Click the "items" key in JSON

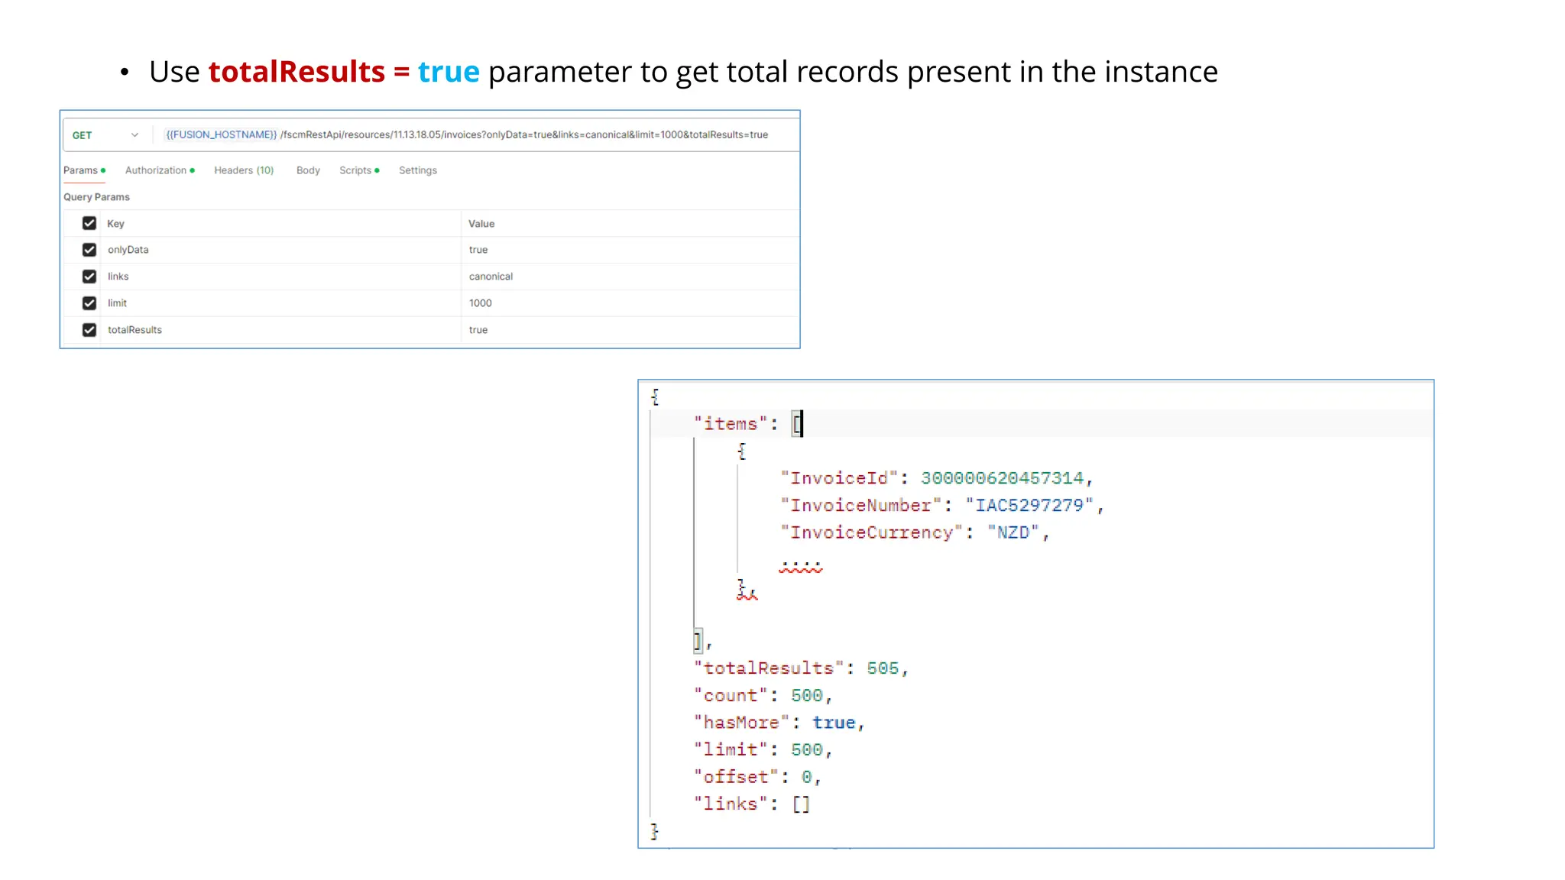[x=730, y=424]
